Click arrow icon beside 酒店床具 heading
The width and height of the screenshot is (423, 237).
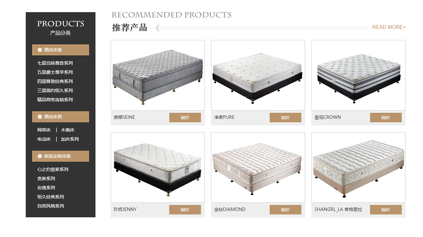point(40,117)
